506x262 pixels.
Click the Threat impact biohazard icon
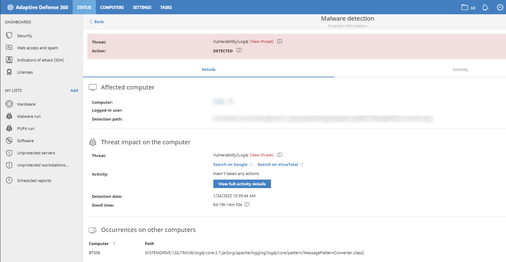tap(93, 142)
